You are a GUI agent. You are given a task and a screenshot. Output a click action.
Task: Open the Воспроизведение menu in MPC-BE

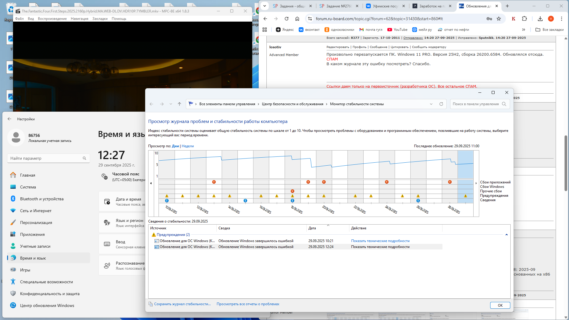[x=52, y=19]
